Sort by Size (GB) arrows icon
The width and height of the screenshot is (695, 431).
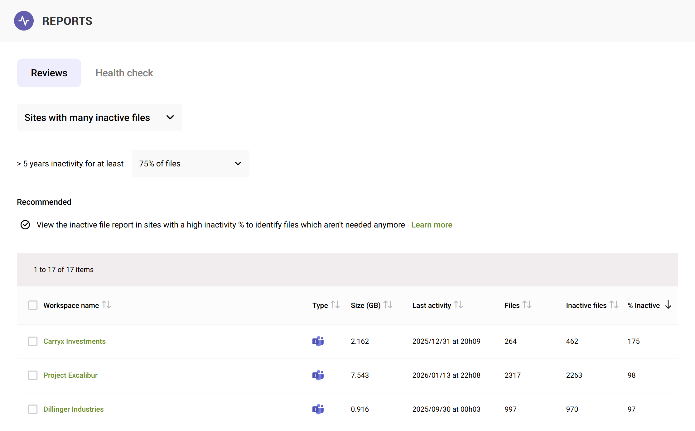pos(388,305)
